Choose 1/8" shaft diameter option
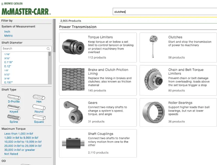The width and height of the screenshot is (217, 165). pyautogui.click(x=7, y=70)
